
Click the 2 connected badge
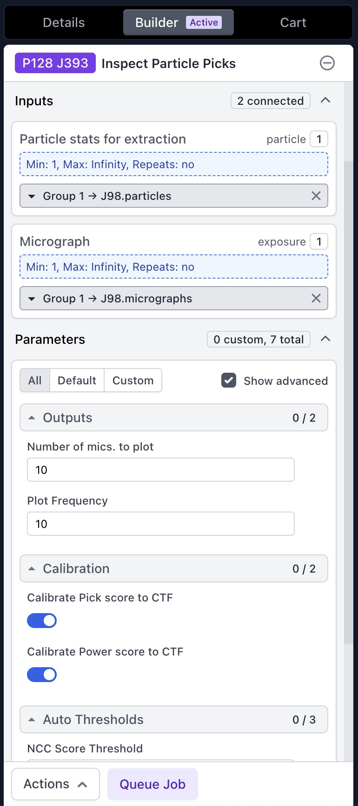pyautogui.click(x=270, y=101)
